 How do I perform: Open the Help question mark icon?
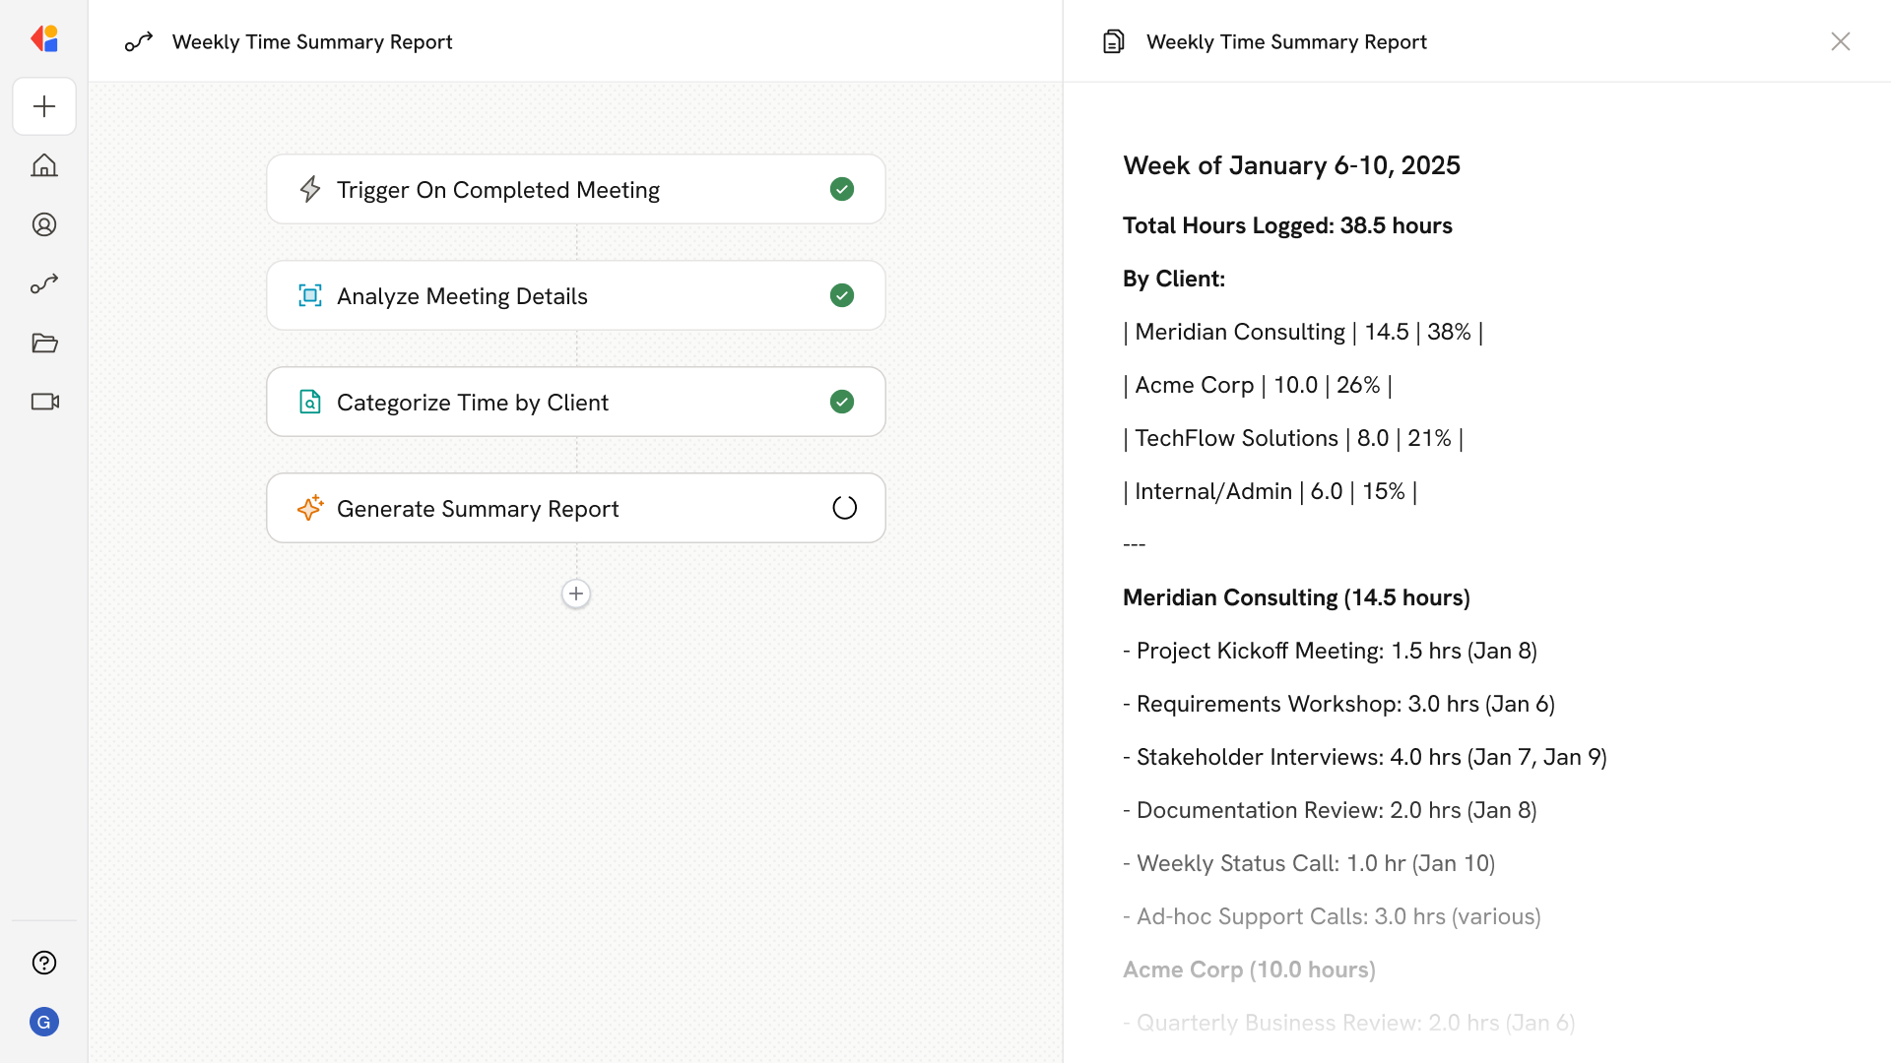click(44, 963)
